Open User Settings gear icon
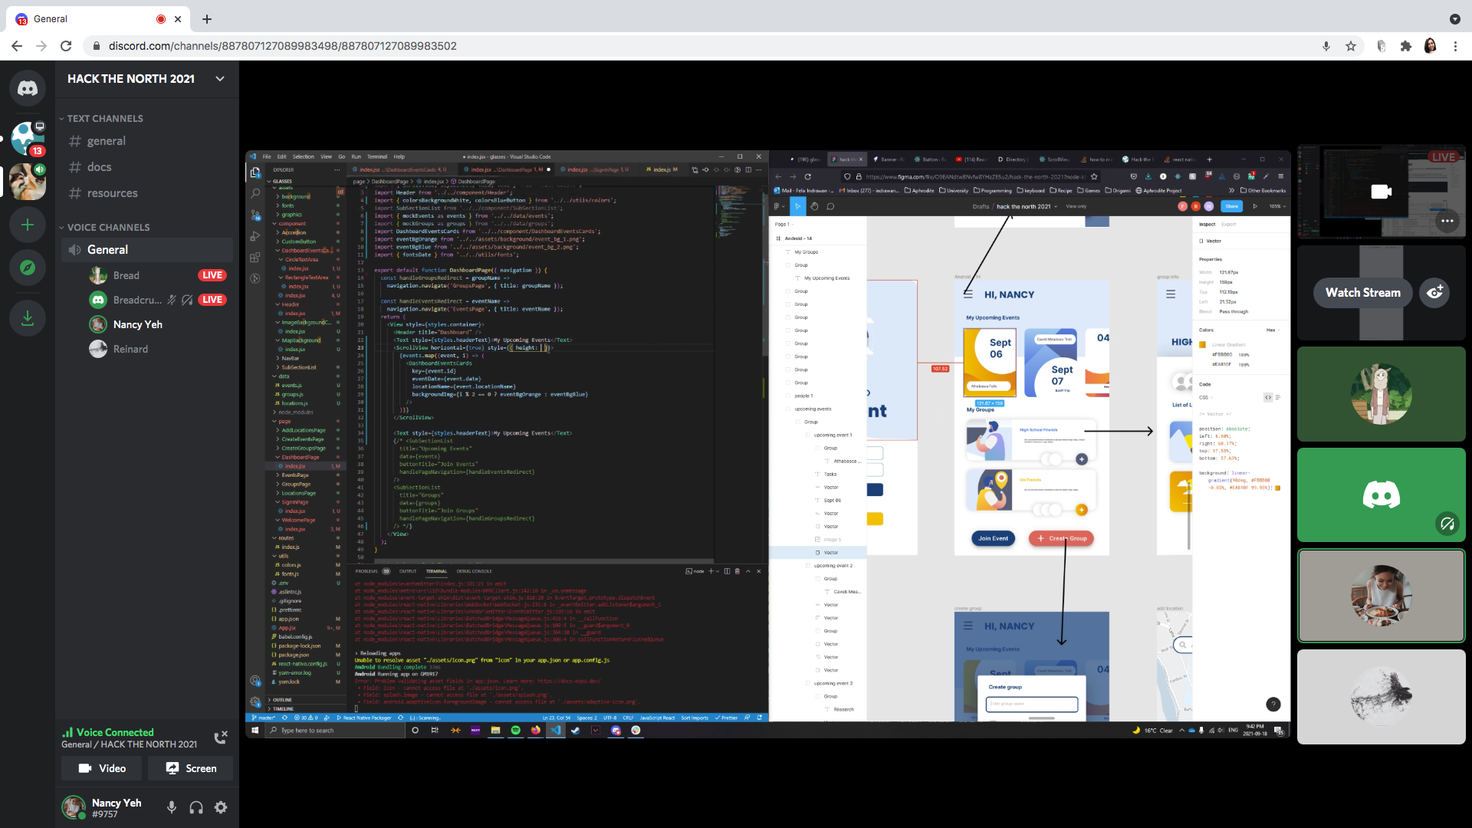The image size is (1472, 828). pyautogui.click(x=221, y=807)
